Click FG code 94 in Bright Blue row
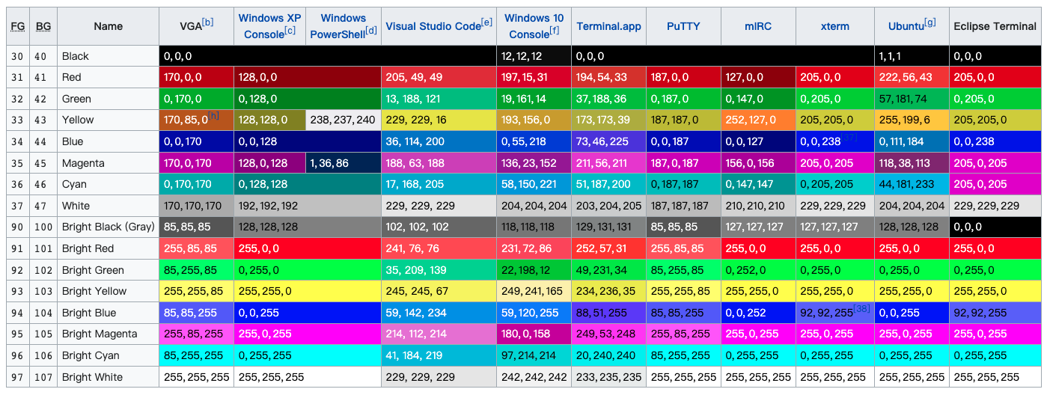Screen dimensions: 1047x395 pos(17,313)
